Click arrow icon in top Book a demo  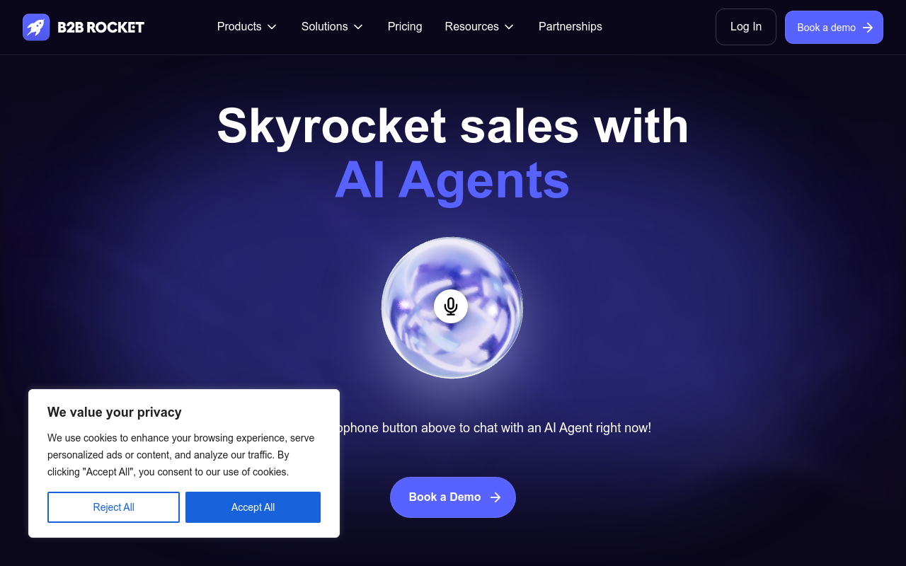(x=868, y=28)
